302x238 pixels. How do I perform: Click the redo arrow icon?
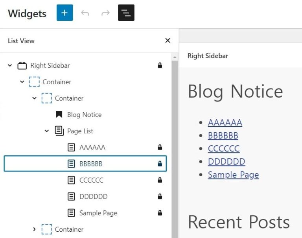coord(105,13)
